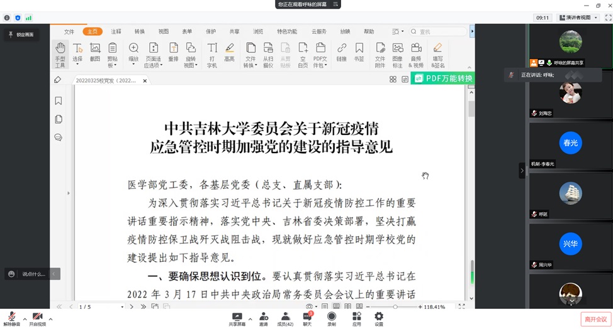The height and width of the screenshot is (329, 613).
Task: Open the 文件 menu
Action: 69,31
